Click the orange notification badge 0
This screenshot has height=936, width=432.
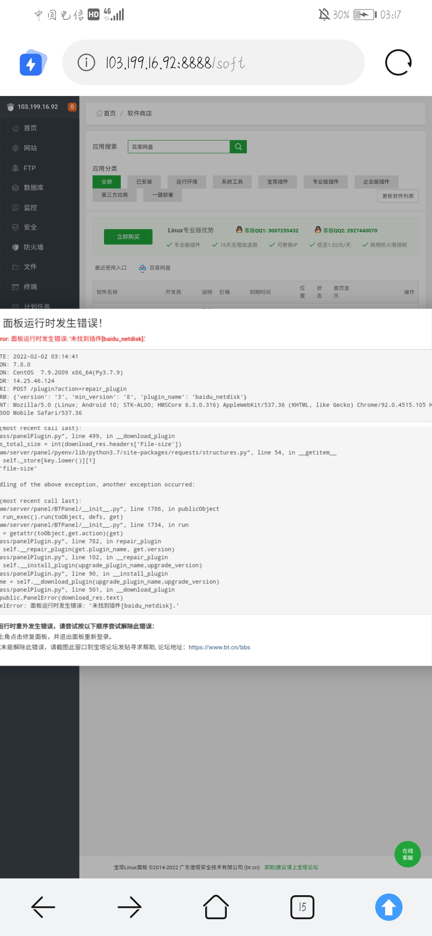(72, 107)
